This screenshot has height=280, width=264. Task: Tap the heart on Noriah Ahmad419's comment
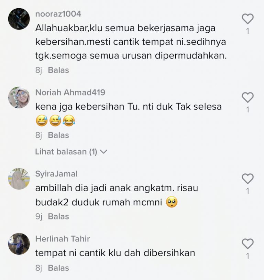point(247,97)
